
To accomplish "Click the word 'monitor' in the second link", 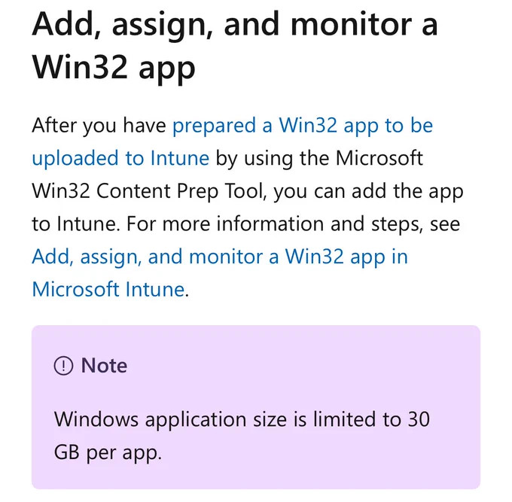I will 226,257.
